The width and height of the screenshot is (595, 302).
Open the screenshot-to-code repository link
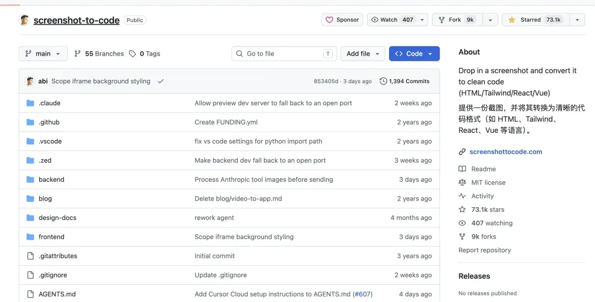pyautogui.click(x=76, y=20)
